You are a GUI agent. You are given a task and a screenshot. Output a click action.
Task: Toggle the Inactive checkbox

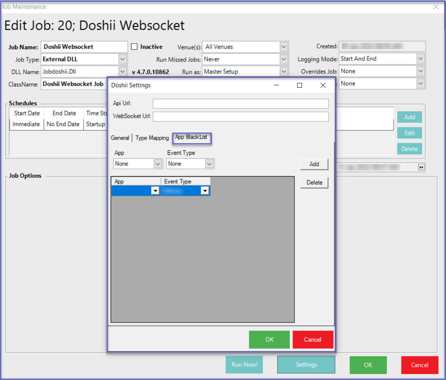click(x=134, y=47)
